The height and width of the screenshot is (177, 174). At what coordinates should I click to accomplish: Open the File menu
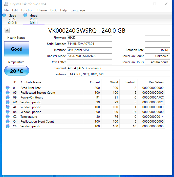tap(6, 10)
